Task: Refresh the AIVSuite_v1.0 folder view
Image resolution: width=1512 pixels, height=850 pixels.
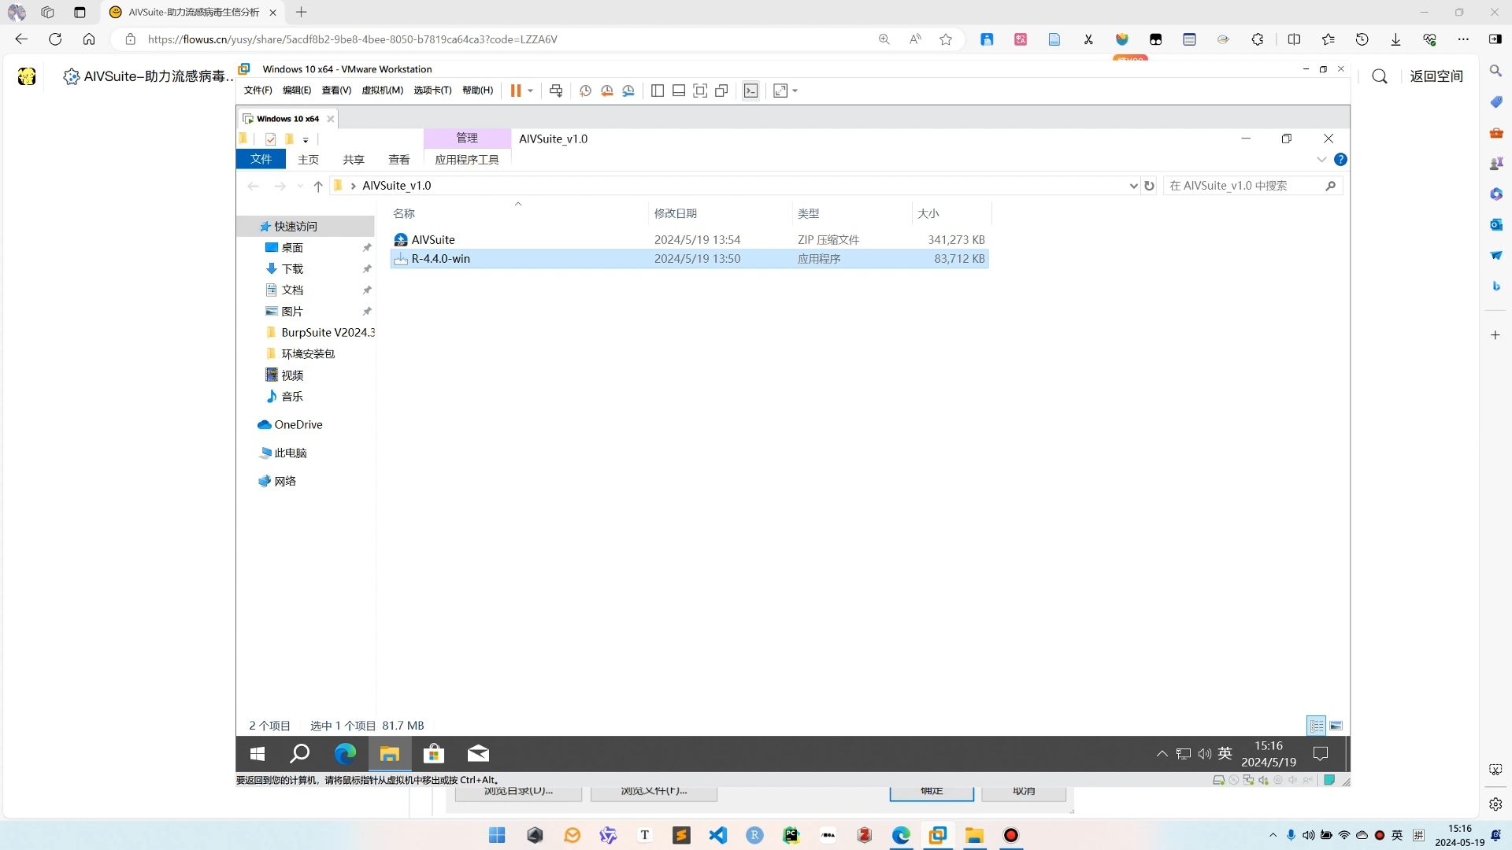Action: [1149, 186]
